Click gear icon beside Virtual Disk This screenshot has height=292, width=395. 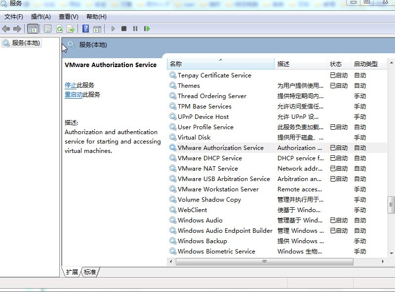(x=172, y=138)
